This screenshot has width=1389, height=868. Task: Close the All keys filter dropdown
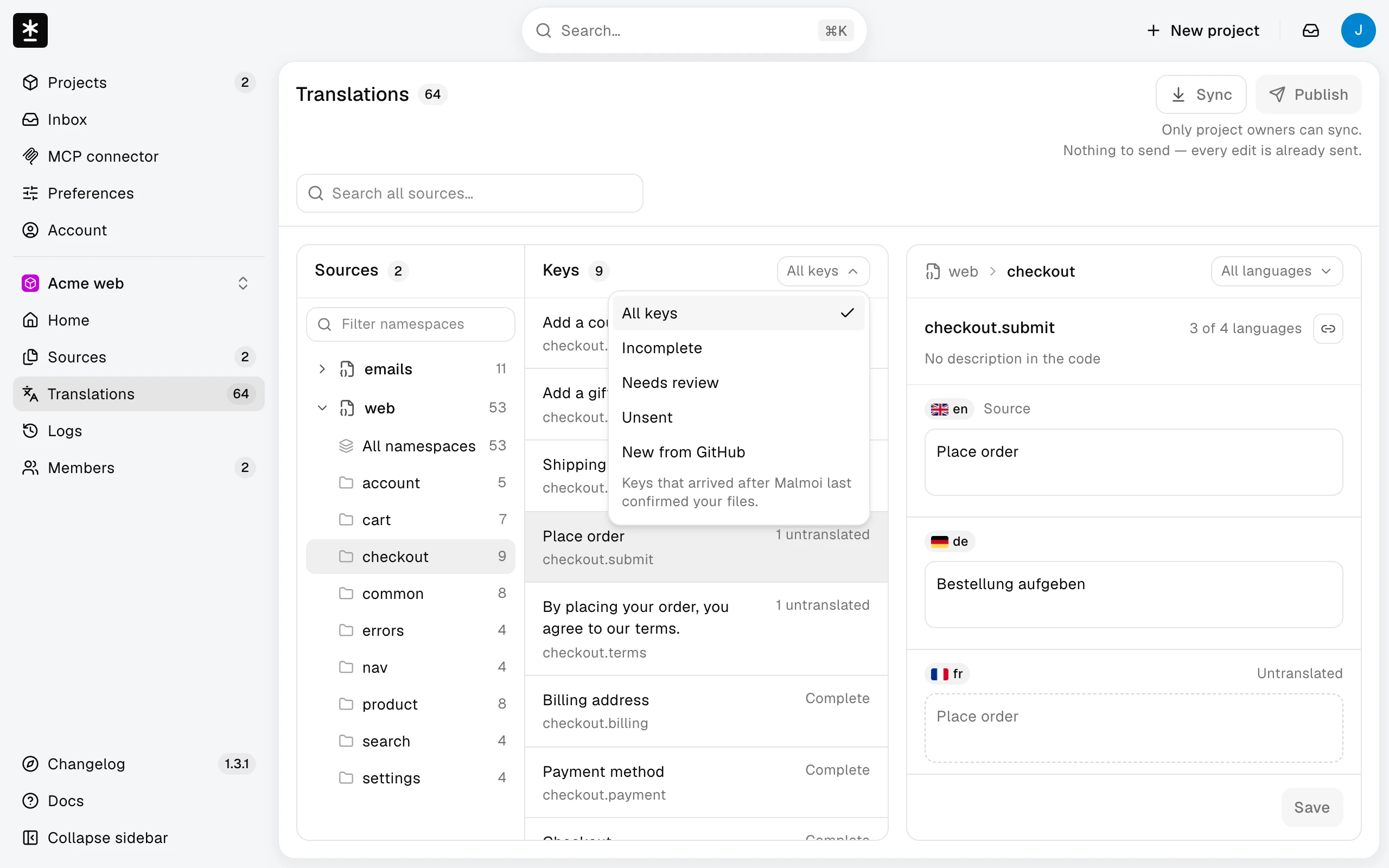click(x=823, y=271)
